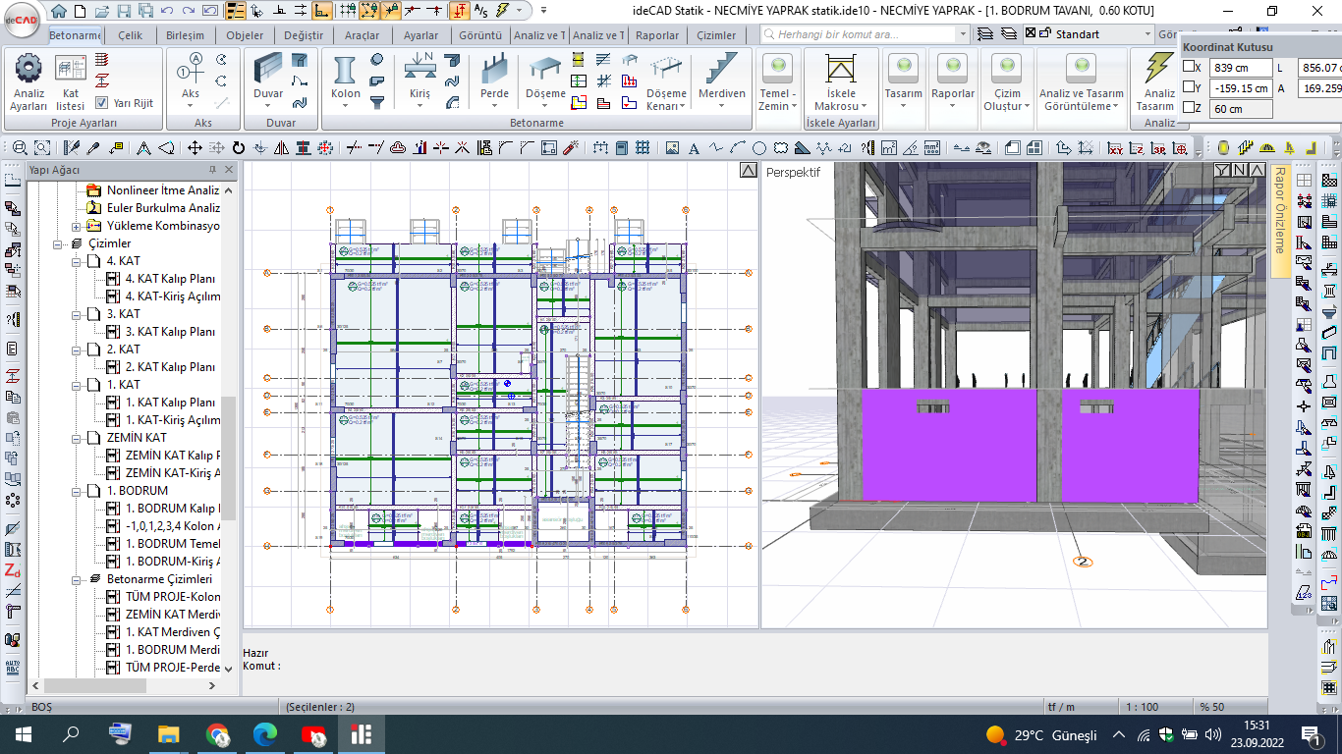
Task: Tick the Y lock checkbox in Koordinat Kutusu
Action: point(1190,87)
